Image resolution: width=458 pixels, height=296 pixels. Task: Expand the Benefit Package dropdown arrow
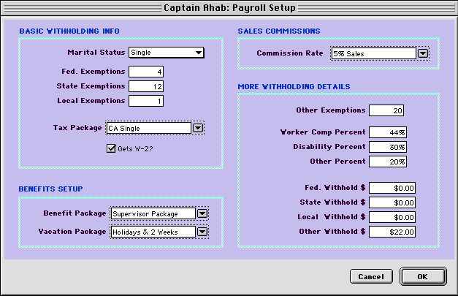[202, 213]
